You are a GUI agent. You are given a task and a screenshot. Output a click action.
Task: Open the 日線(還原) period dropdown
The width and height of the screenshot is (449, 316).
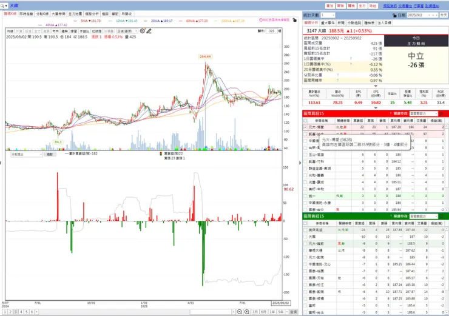click(127, 31)
